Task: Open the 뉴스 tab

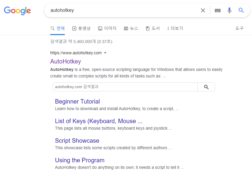Action: click(x=131, y=28)
